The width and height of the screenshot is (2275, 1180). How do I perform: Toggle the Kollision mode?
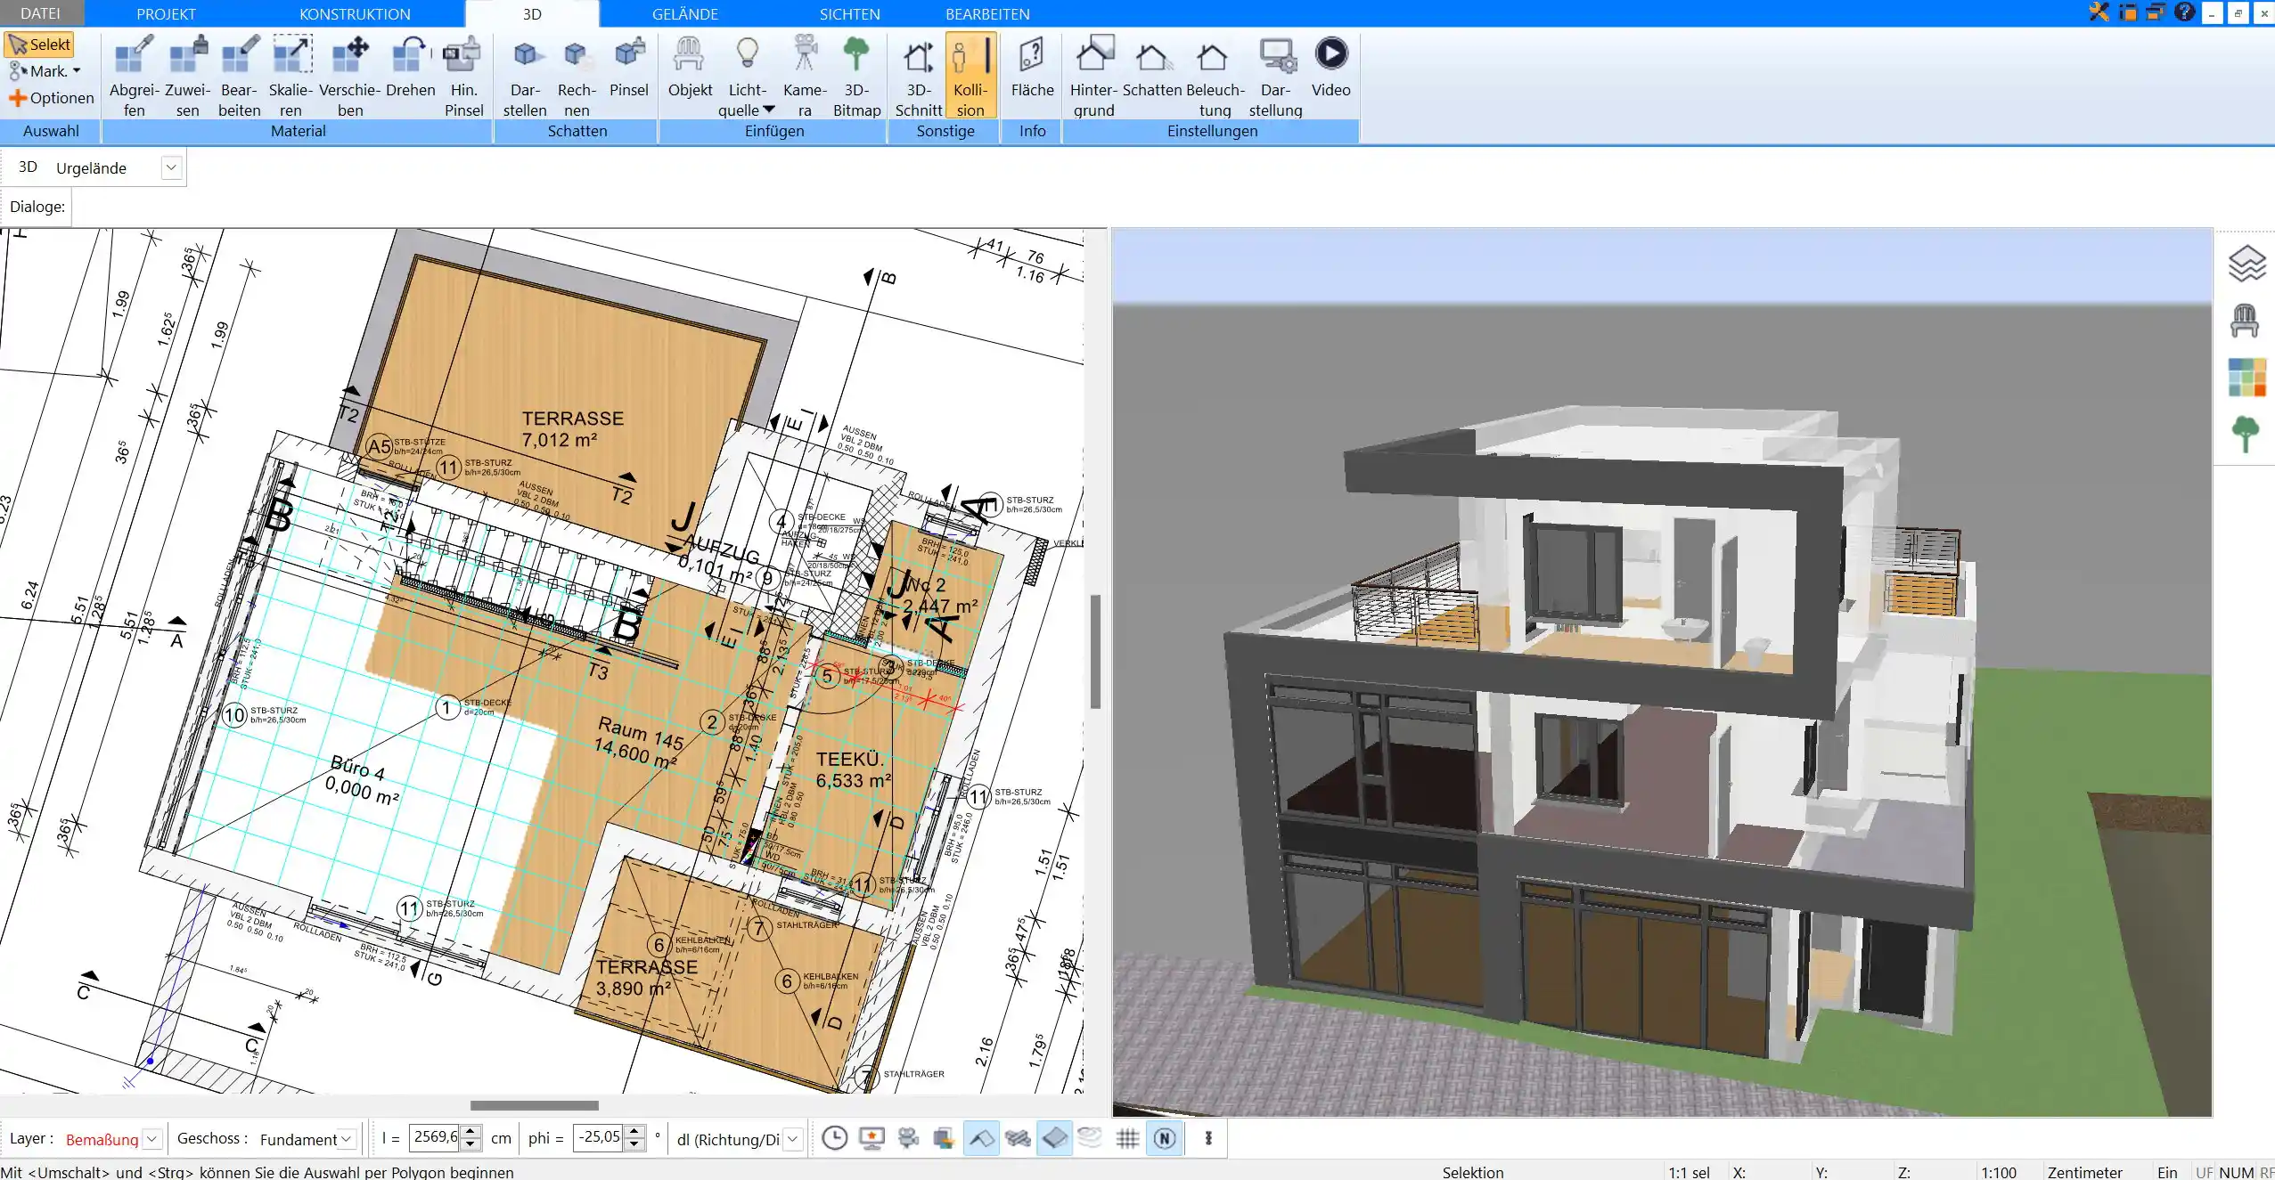[970, 77]
